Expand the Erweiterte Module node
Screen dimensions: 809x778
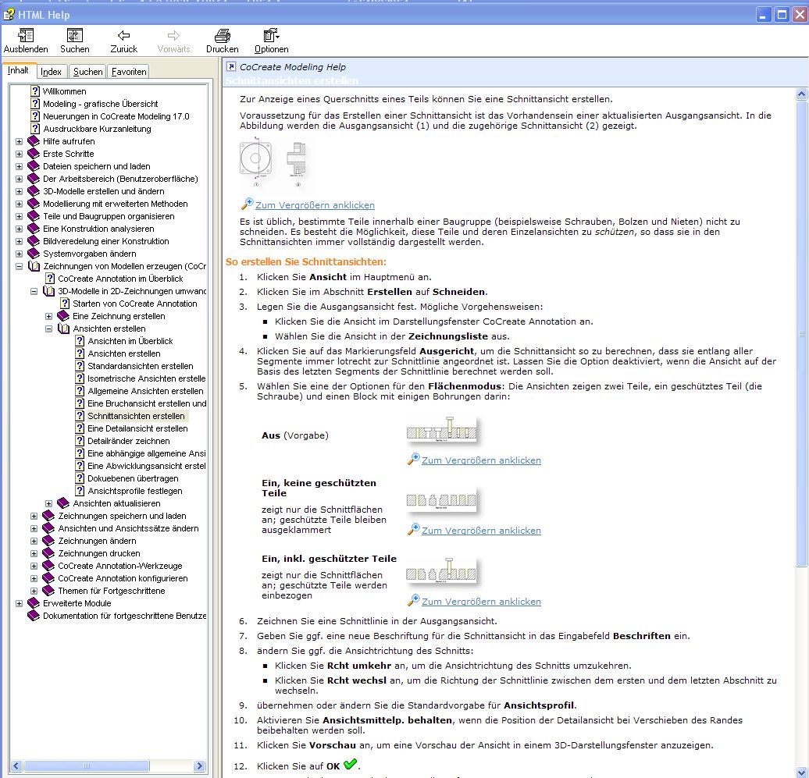[x=19, y=603]
